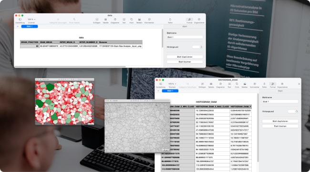This screenshot has width=310, height=172.
Task: Select INTER_NUMBER_G header cell
Action: [x=88, y=42]
